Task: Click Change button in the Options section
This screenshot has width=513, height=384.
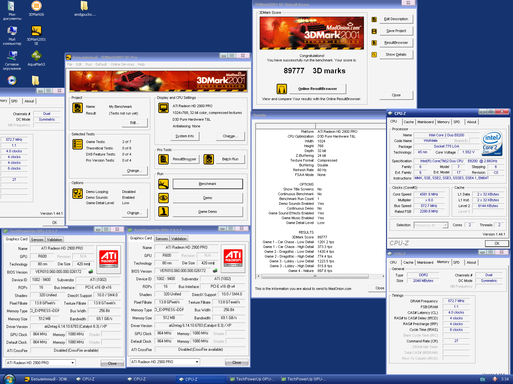Action: [x=135, y=213]
